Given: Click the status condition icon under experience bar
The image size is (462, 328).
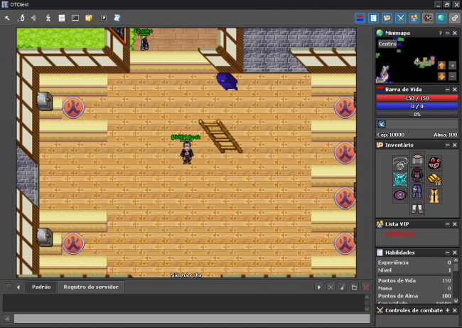Looking at the screenshot, I should coord(382,124).
